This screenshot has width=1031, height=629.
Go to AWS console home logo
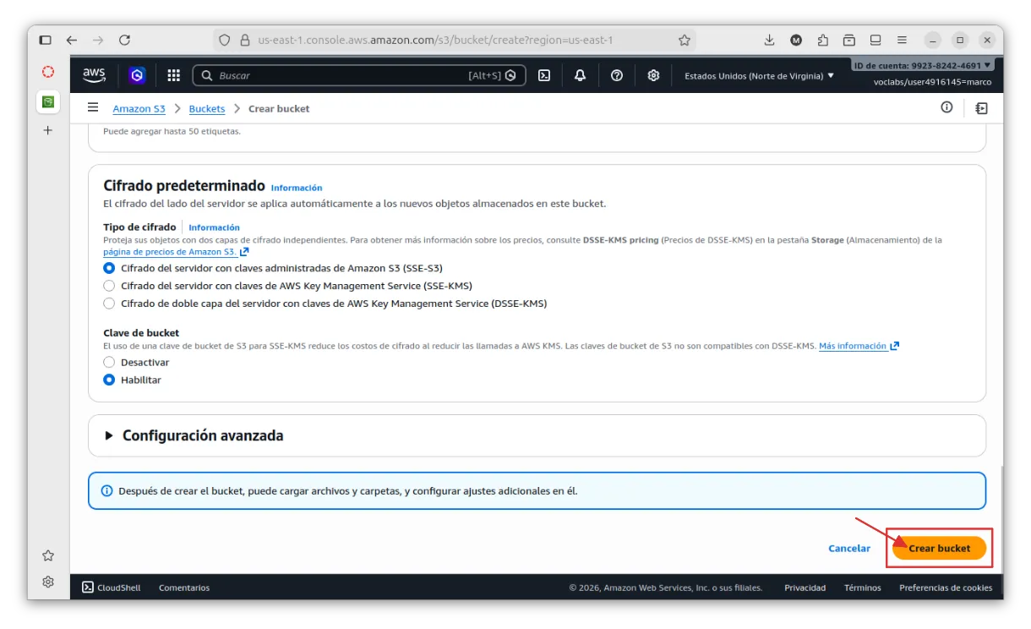coord(94,75)
